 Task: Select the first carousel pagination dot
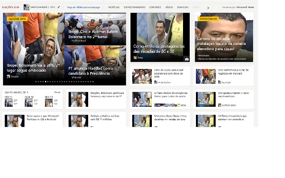tap(36, 82)
